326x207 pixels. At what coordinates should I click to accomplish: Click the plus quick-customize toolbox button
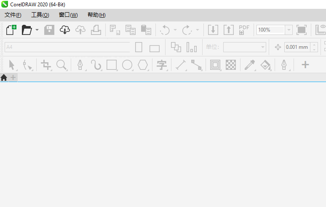[x=305, y=65]
